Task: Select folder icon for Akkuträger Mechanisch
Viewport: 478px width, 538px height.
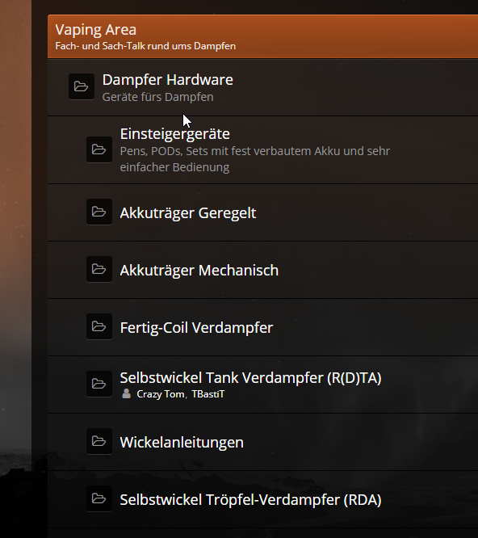Action: coord(99,269)
